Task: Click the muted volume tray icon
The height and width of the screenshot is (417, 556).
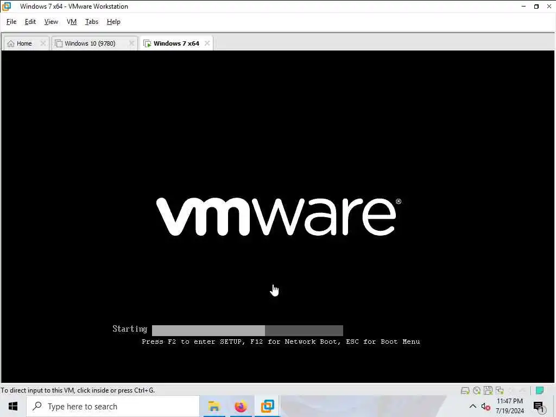Action: click(486, 407)
